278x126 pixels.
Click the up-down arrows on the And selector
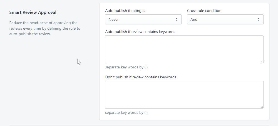258,19
